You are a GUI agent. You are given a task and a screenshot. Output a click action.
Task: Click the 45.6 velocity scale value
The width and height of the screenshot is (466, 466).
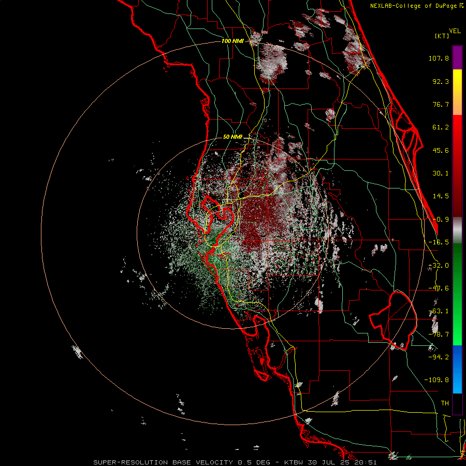[x=441, y=150]
